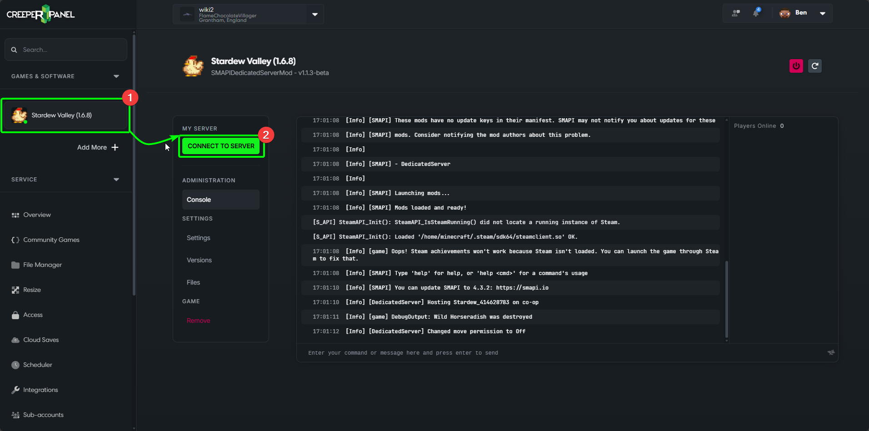Viewport: 869px width, 431px height.
Task: Click the plus icon beside Add More
Action: click(x=115, y=147)
